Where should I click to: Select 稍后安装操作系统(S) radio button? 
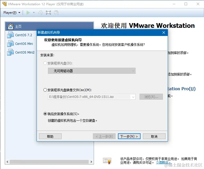(x=45, y=114)
